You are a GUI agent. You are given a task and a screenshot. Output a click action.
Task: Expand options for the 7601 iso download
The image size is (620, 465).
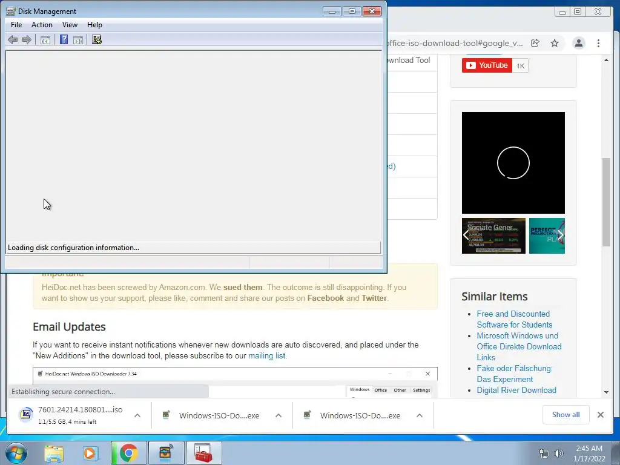(x=137, y=415)
